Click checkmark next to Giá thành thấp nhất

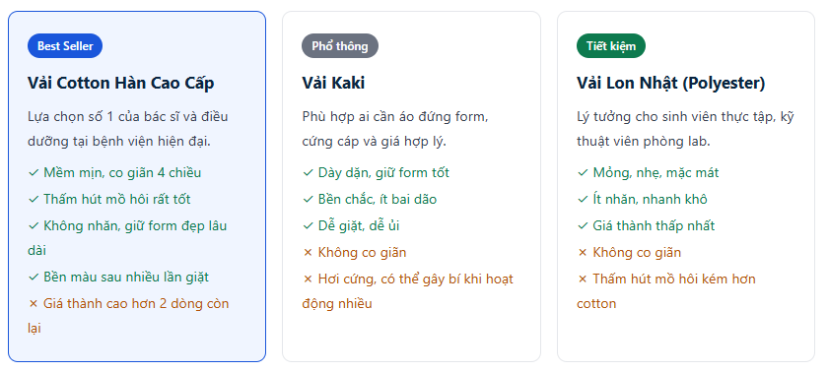point(583,226)
